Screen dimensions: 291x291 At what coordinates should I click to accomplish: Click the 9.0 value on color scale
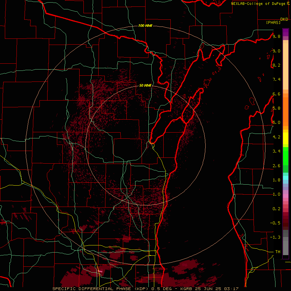(276, 51)
